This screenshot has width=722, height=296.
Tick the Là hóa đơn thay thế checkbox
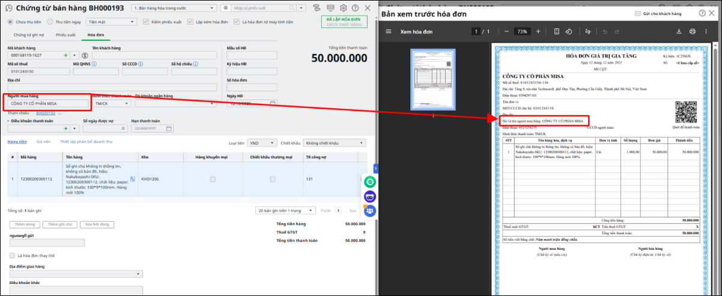click(x=12, y=255)
